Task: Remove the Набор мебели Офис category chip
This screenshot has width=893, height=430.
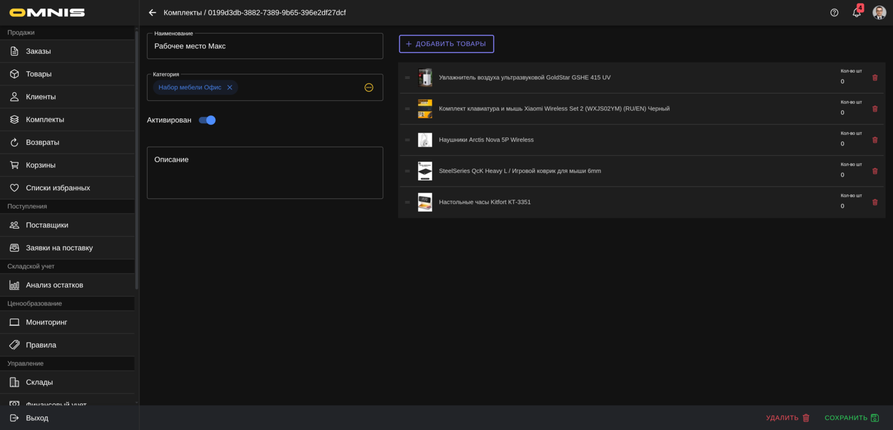Action: [x=229, y=87]
